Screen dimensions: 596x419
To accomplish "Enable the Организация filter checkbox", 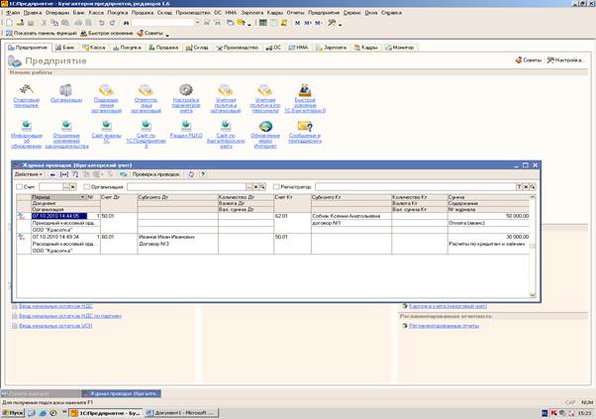I will click(x=87, y=186).
